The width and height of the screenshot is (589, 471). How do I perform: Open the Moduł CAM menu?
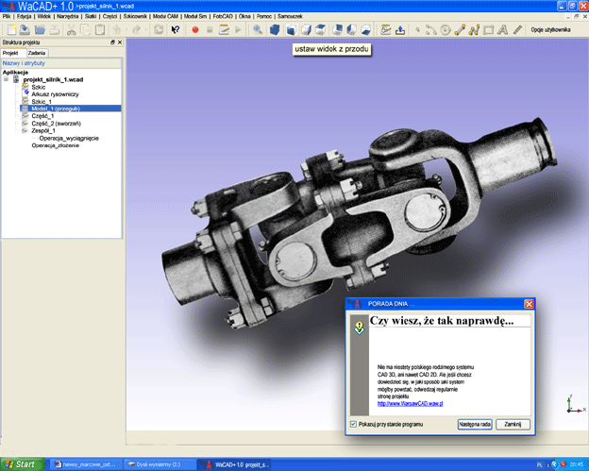[165, 16]
